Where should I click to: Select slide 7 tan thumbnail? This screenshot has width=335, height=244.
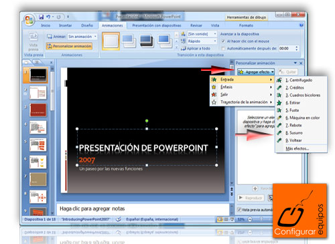[38, 179]
